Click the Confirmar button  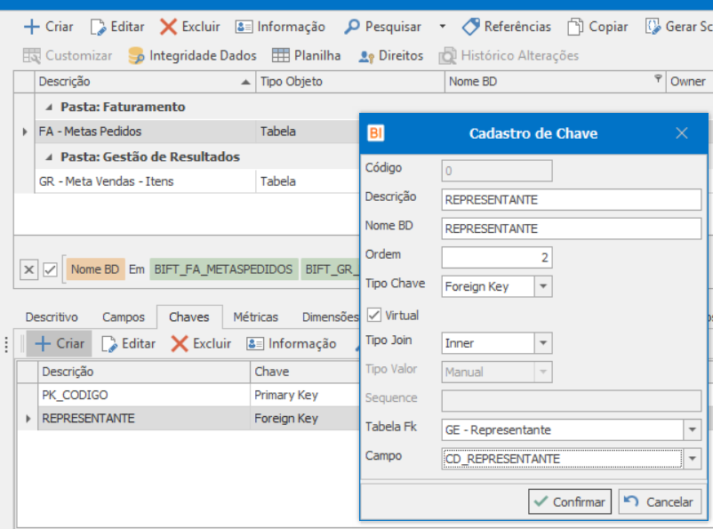569,501
